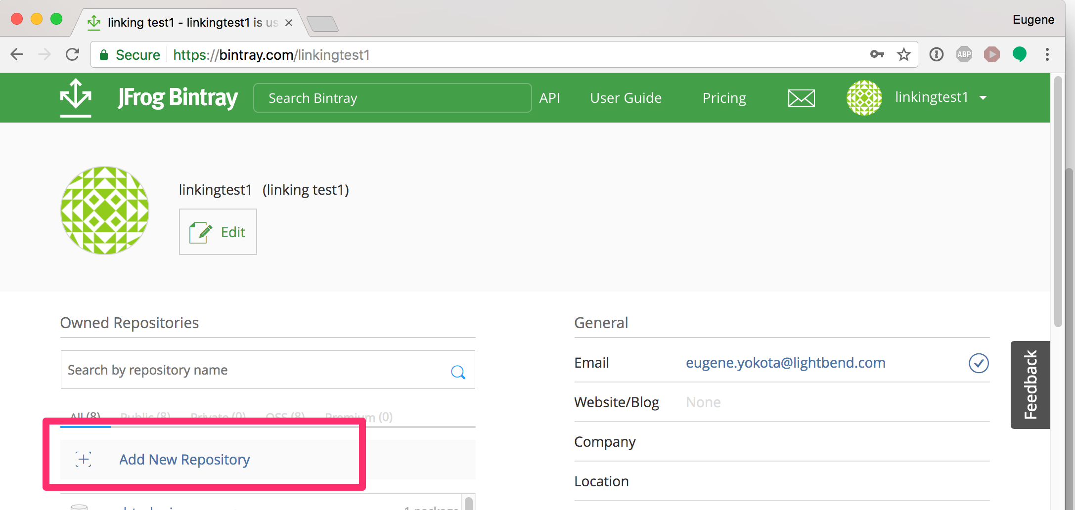The height and width of the screenshot is (510, 1075).
Task: Click the repository search magnifier icon
Action: [458, 372]
